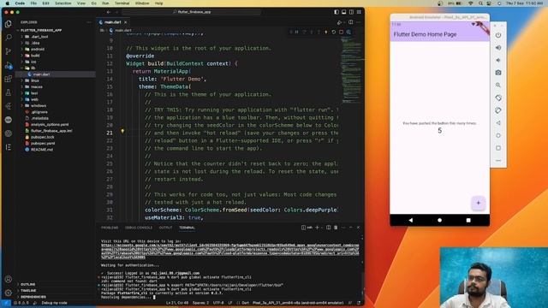
Task: Open the Search view in activity bar
Action: [x=9, y=38]
